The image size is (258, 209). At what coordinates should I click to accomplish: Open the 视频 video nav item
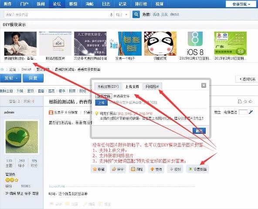(x=160, y=4)
